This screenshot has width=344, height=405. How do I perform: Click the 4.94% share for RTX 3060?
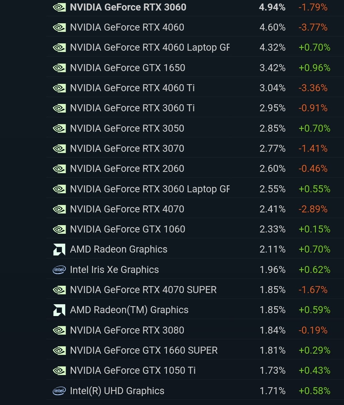click(272, 7)
